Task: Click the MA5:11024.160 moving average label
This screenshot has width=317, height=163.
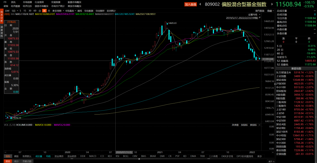Action: pos(25,14)
